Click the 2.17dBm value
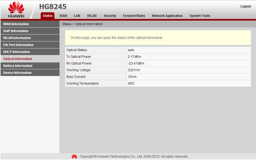This screenshot has height=160, width=256. [135, 57]
